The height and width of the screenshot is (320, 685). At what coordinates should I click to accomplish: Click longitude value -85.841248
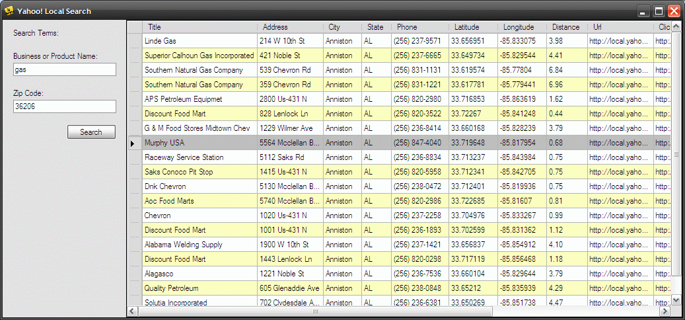pyautogui.click(x=522, y=114)
